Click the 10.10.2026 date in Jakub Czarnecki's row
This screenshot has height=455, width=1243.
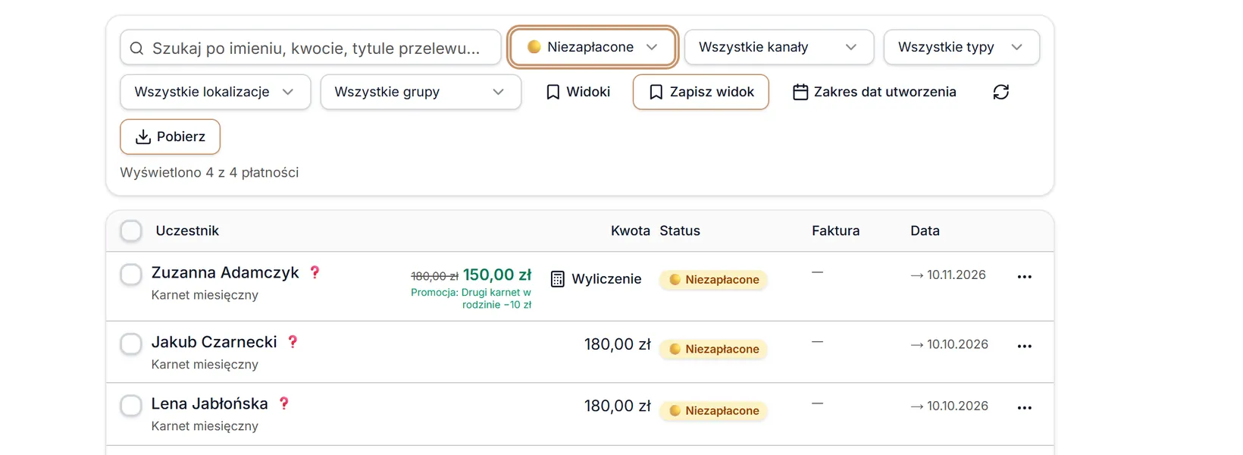point(958,344)
